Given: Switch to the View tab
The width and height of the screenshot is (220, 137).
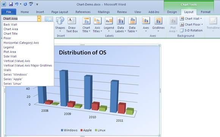Looking at the screenshot, I should (x=137, y=12).
